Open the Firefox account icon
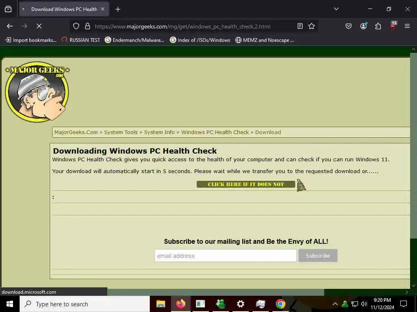Screen dimensions: 417x312 (x=363, y=26)
